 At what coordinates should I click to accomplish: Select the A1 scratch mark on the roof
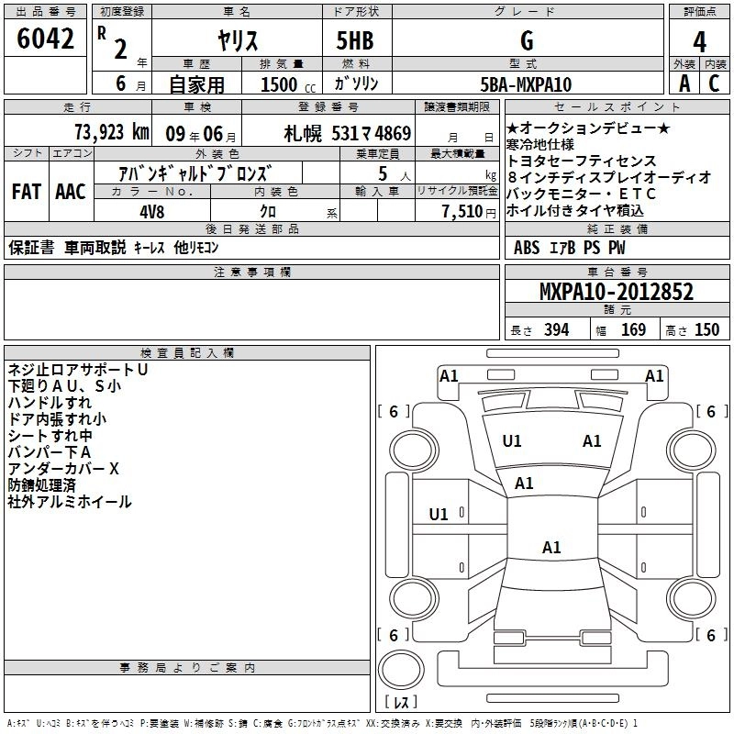(x=550, y=548)
